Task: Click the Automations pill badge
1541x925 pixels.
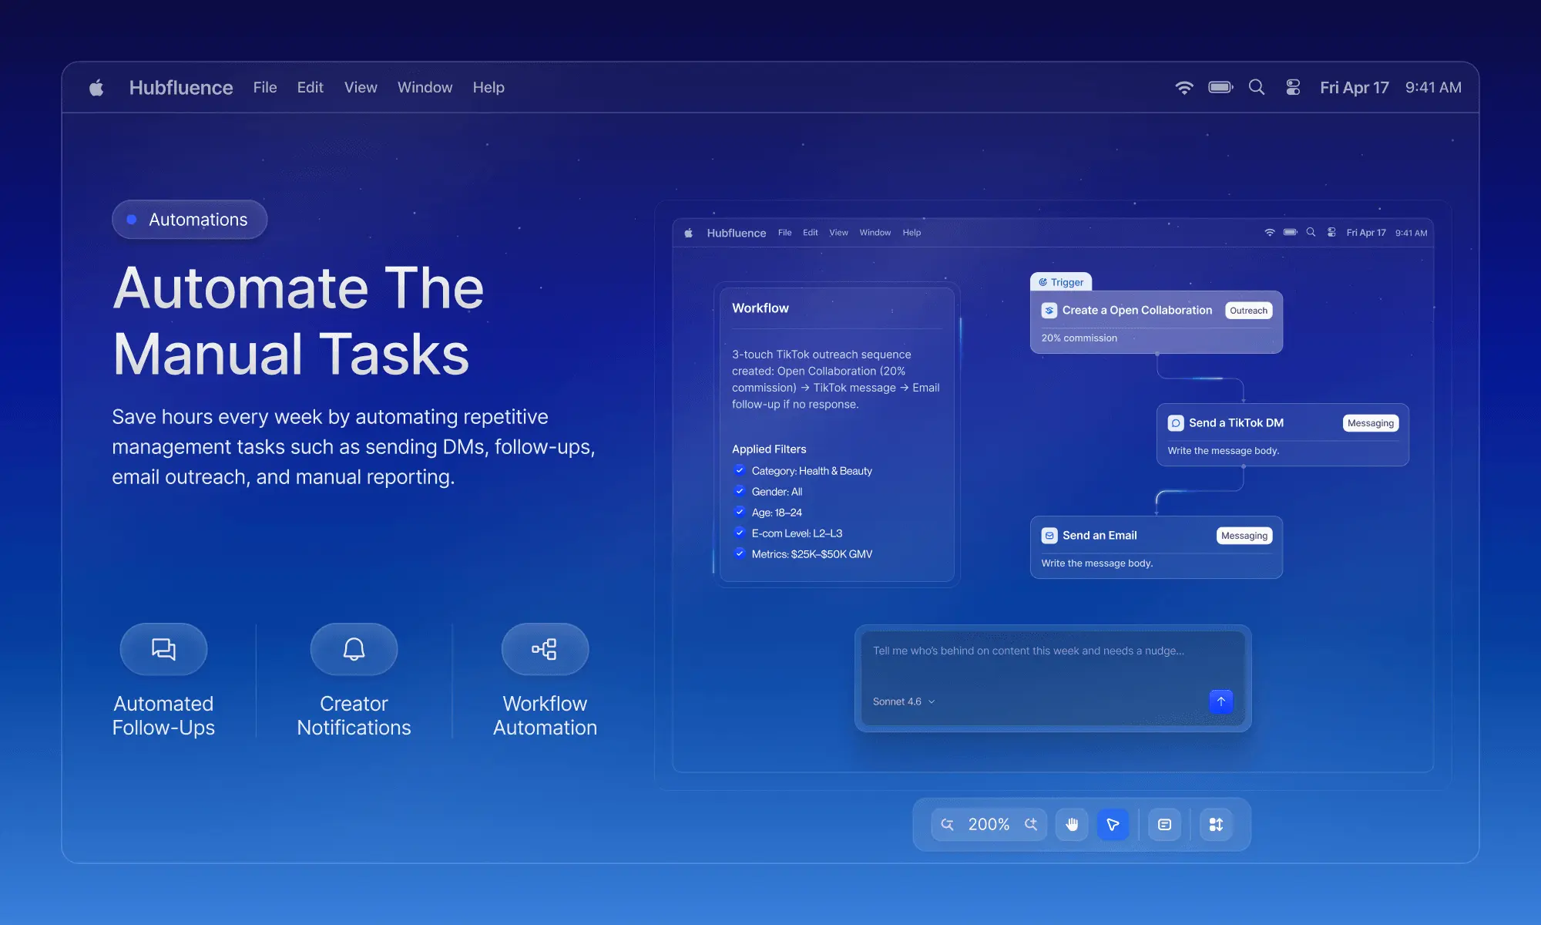Action: pyautogui.click(x=190, y=220)
